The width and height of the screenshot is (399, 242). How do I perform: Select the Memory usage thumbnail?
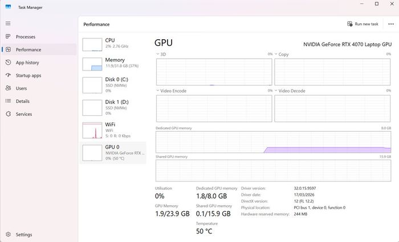pyautogui.click(x=92, y=64)
